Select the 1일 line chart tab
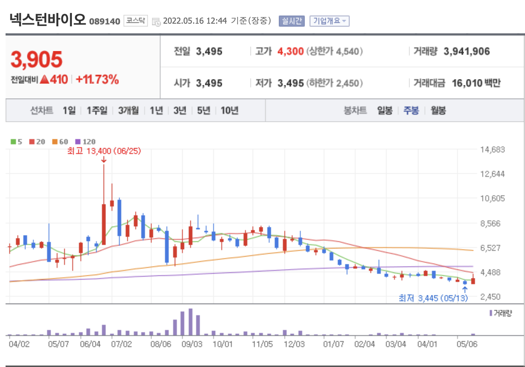This screenshot has width=525, height=367. 69,110
